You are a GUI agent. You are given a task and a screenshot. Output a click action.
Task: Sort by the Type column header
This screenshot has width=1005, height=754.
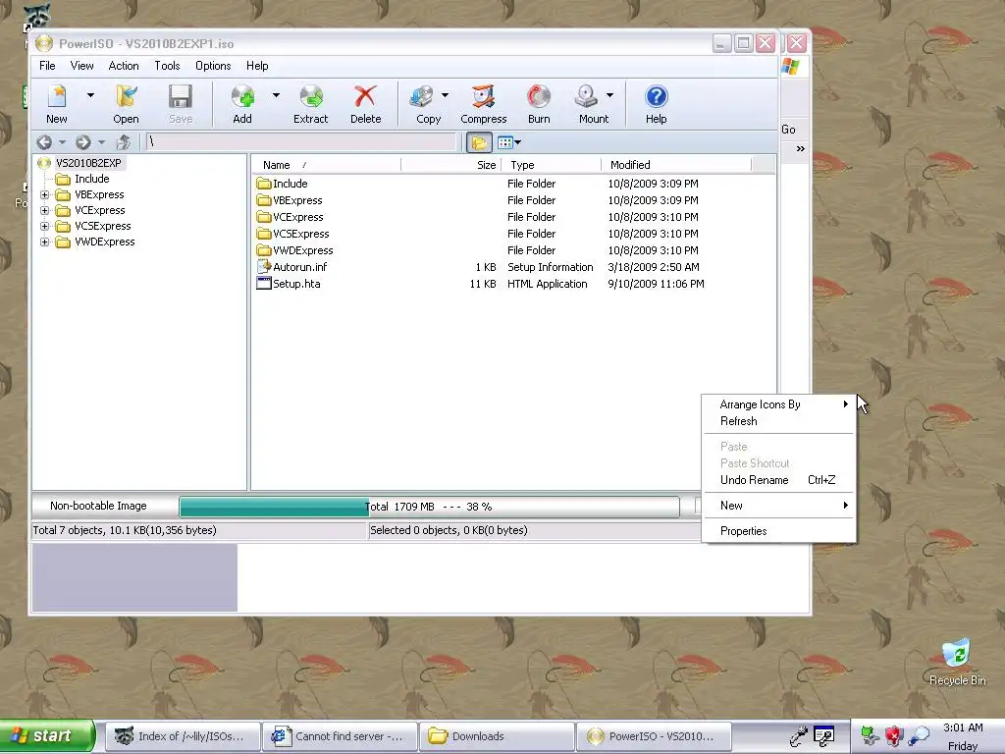(552, 165)
